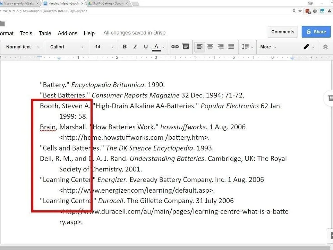
Task: Open the line spacing options
Action: [x=247, y=47]
